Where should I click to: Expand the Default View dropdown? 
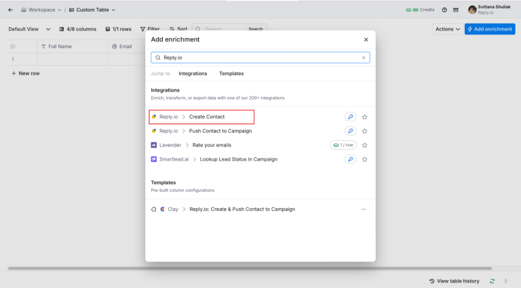click(29, 29)
